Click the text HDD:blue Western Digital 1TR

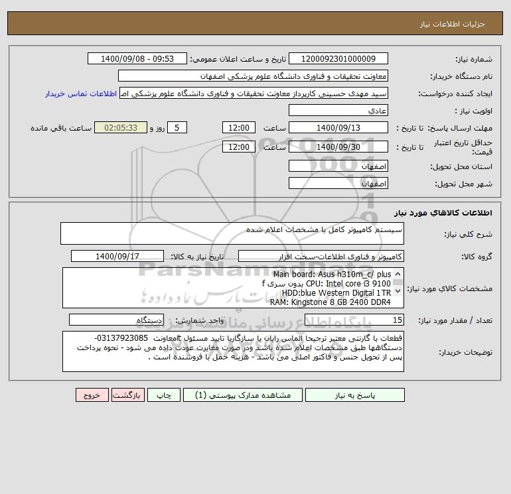336,293
